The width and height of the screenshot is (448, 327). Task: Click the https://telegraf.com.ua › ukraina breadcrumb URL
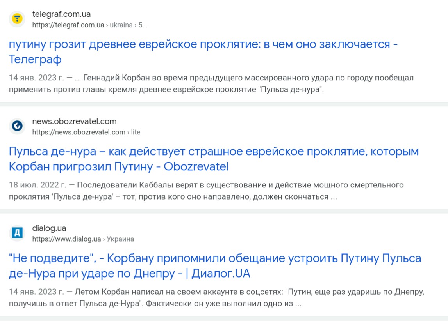pyautogui.click(x=90, y=25)
